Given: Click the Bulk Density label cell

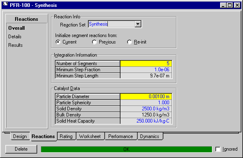Looking at the screenshot, I should pyautogui.click(x=88, y=115).
